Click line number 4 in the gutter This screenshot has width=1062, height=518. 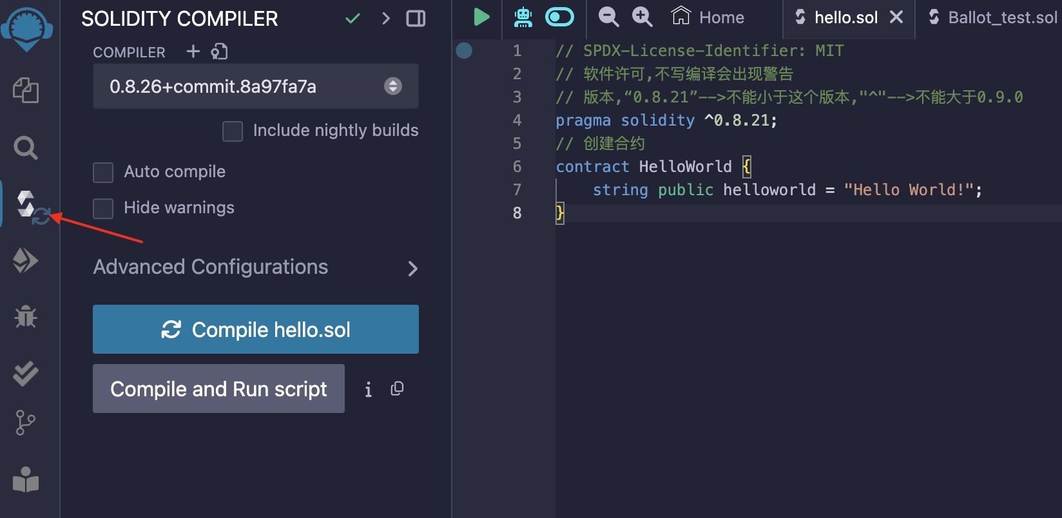517,120
